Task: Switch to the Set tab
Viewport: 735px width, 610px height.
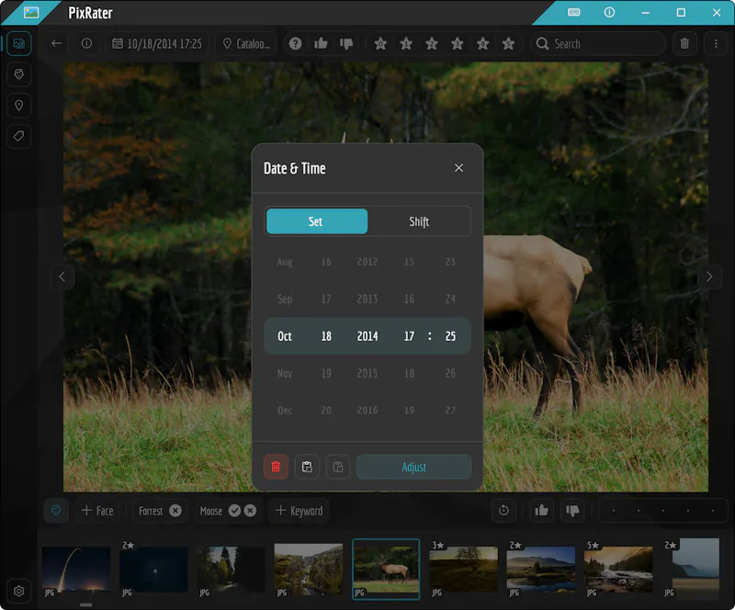Action: 317,221
